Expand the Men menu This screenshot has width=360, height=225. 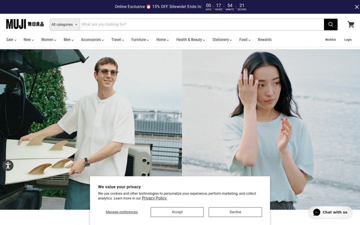tap(68, 39)
